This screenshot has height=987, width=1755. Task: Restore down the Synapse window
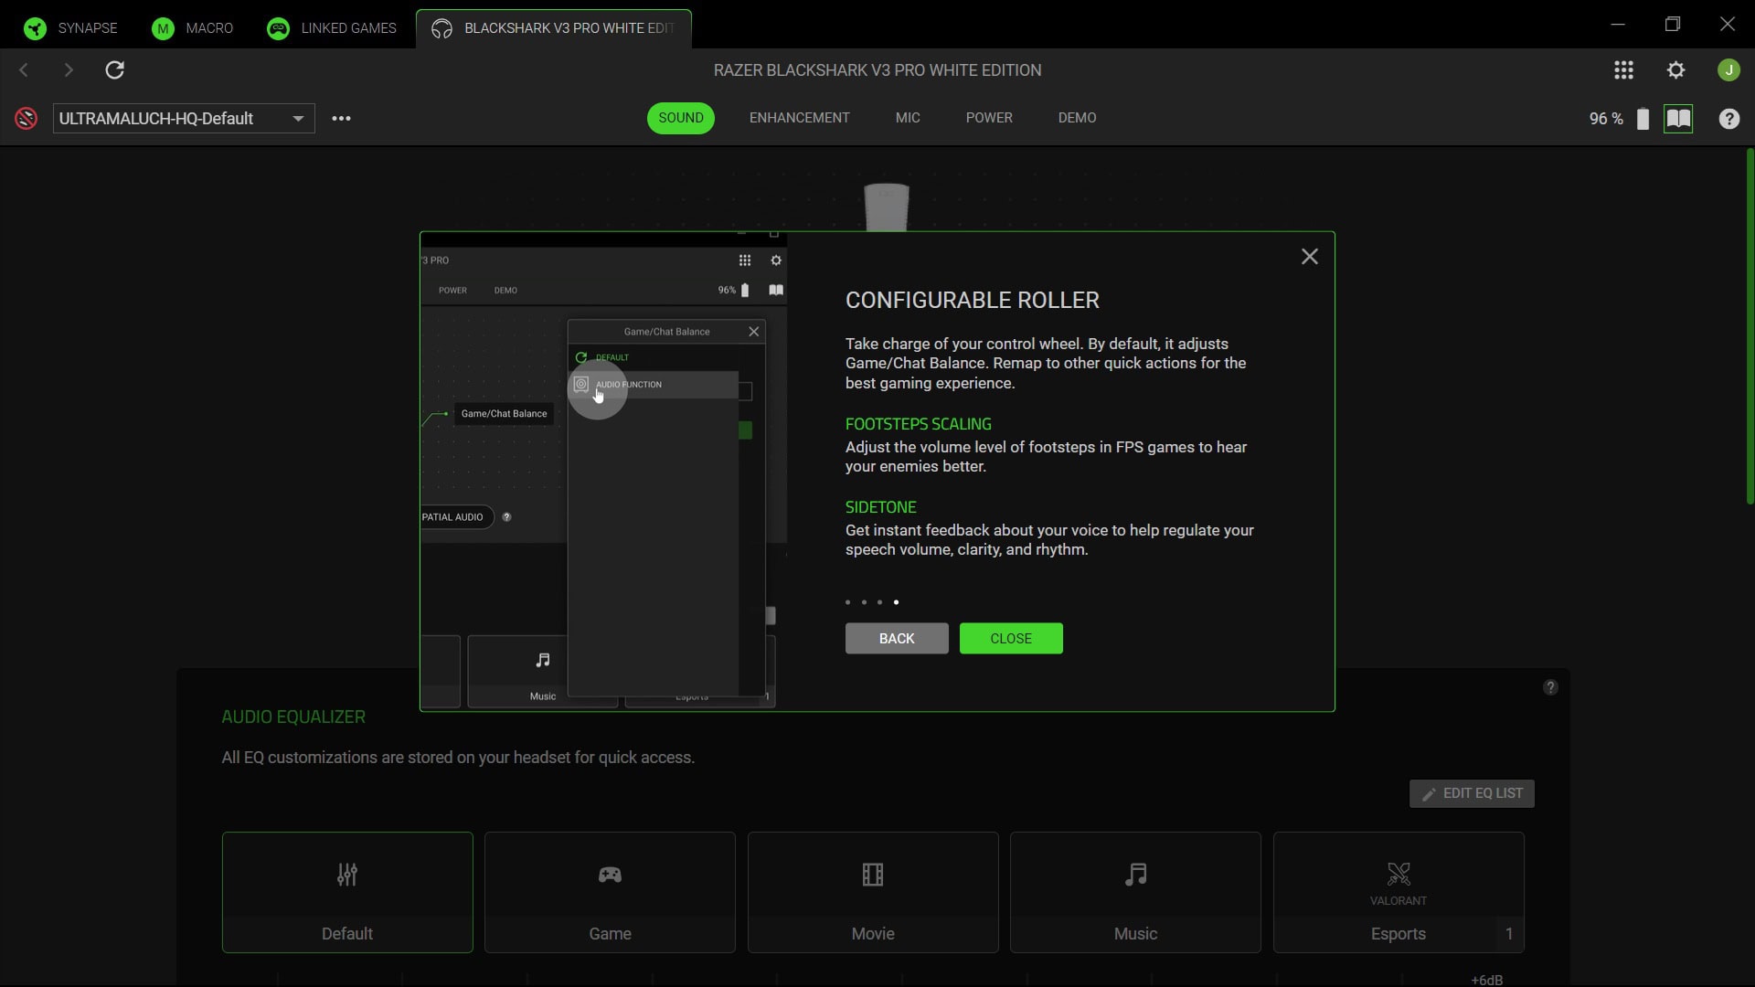1673,25
